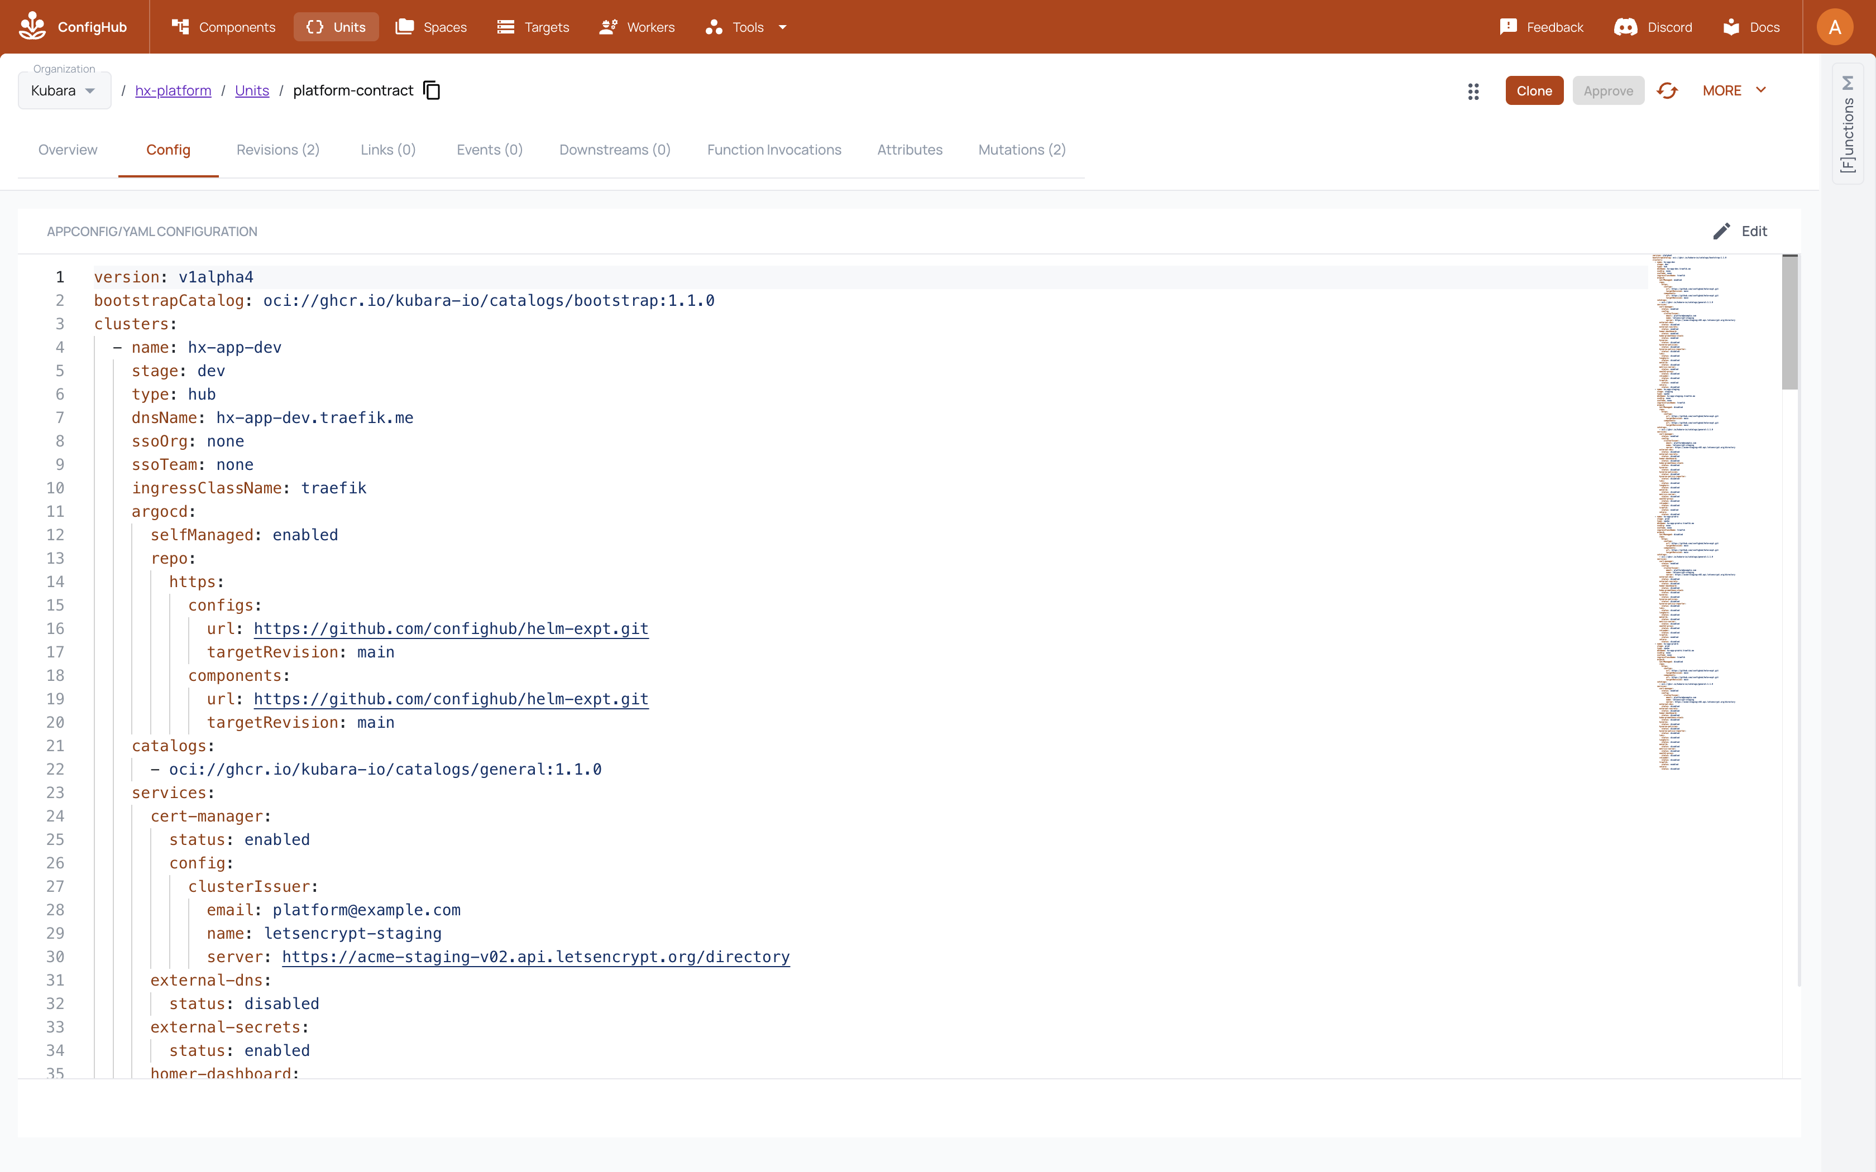Click the 'ingressClassName: traefik' line

[x=249, y=488]
